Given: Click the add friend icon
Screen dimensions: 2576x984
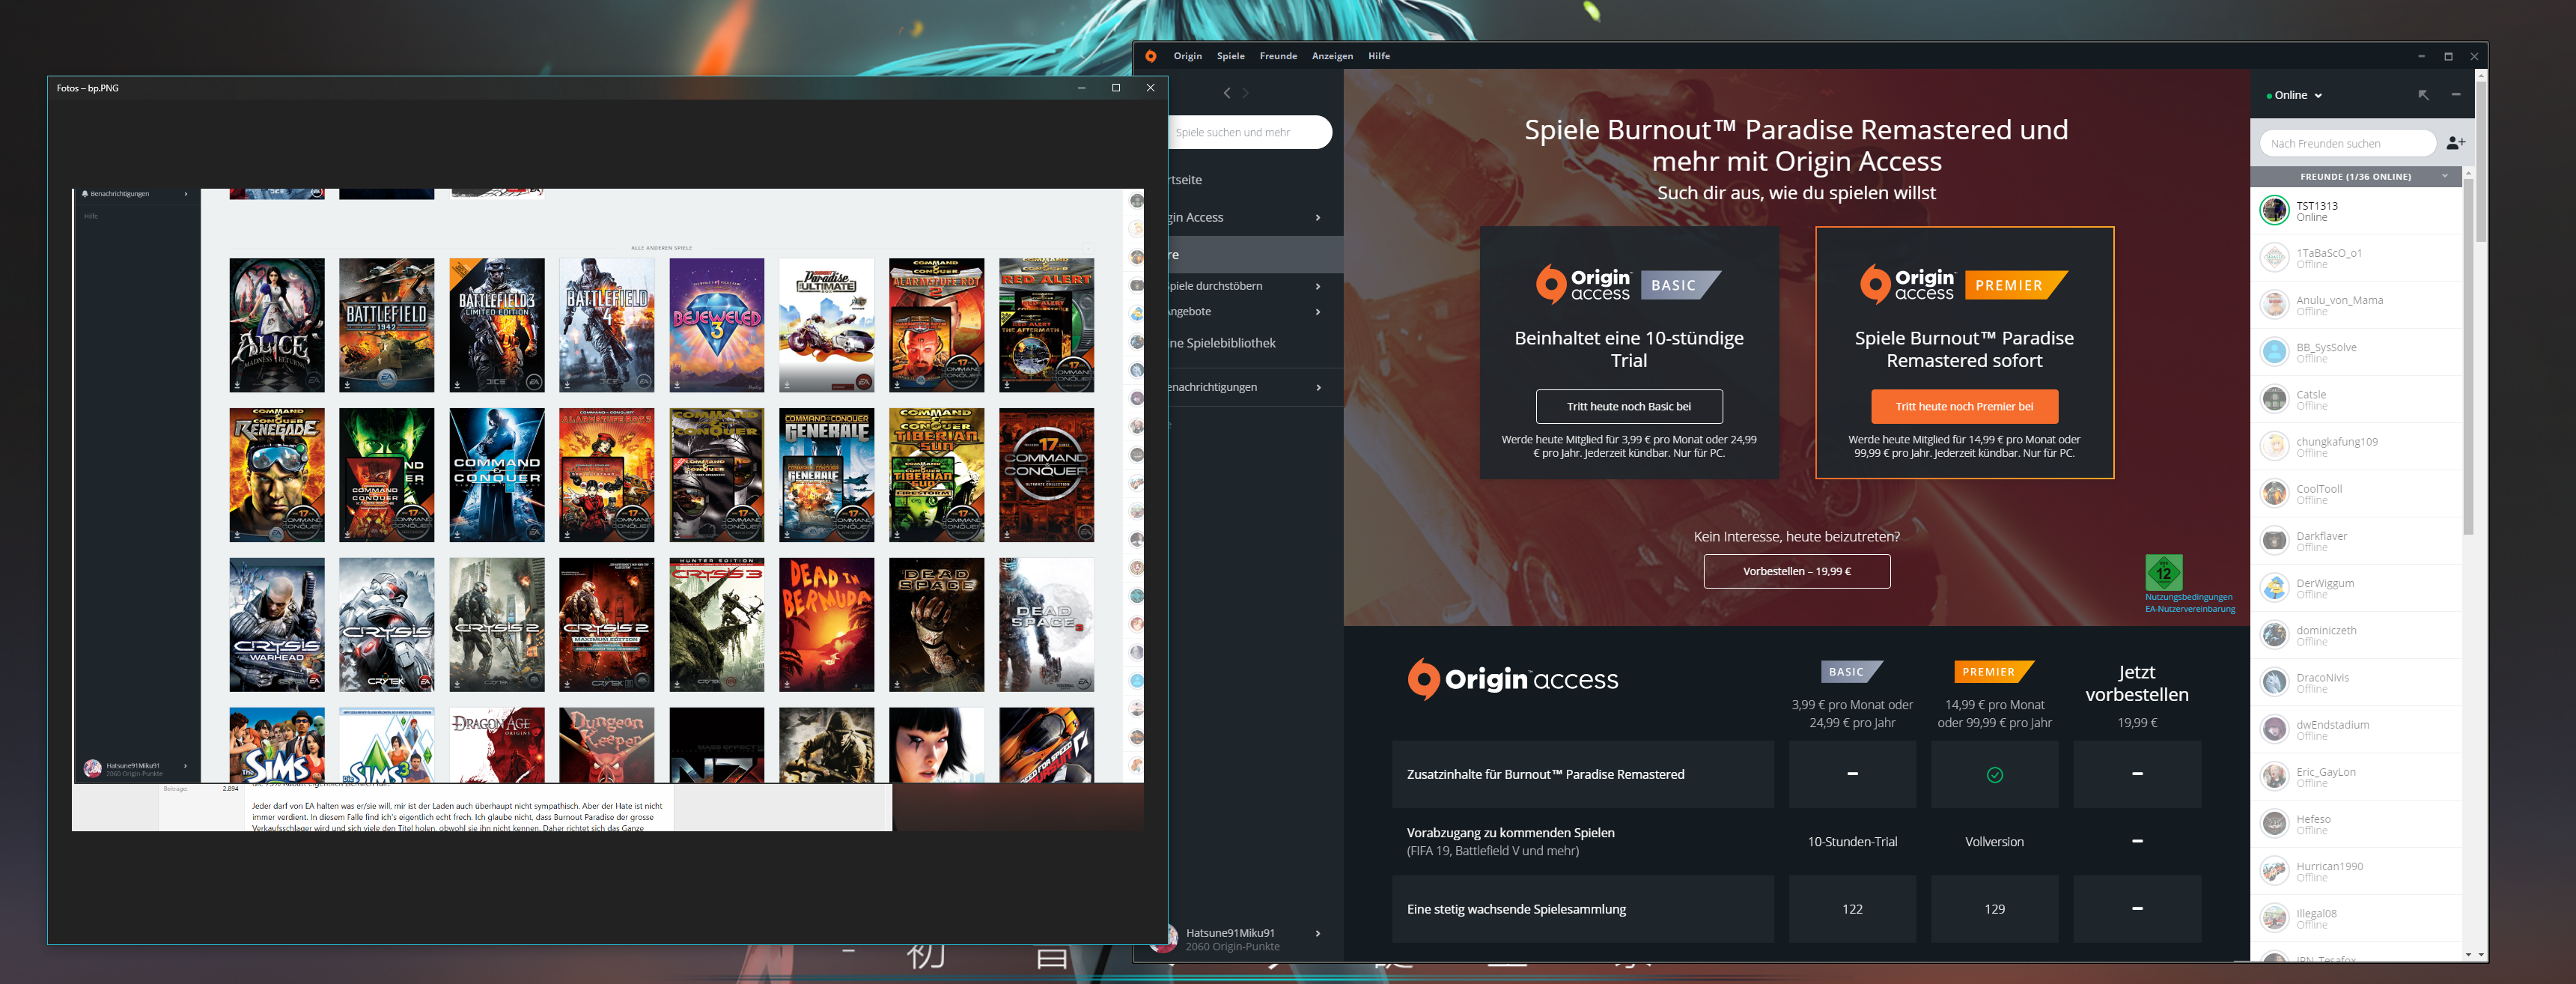Looking at the screenshot, I should 2455,143.
